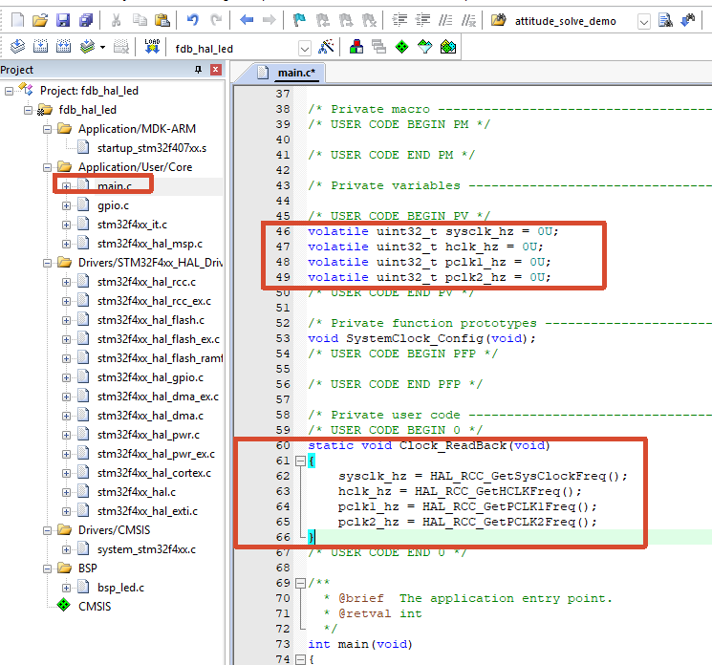The height and width of the screenshot is (665, 712).
Task: Select stm32f4xx_hal_cortex.c in the project tree
Action: click(154, 473)
